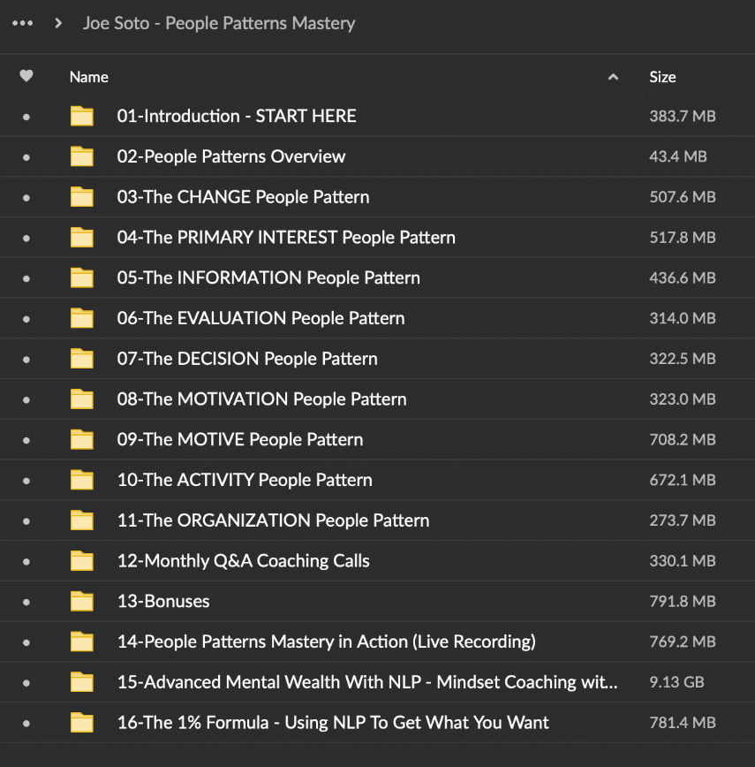The width and height of the screenshot is (755, 767).
Task: Select '11-The ORGANIZATION People Pattern' name
Action: 273,520
